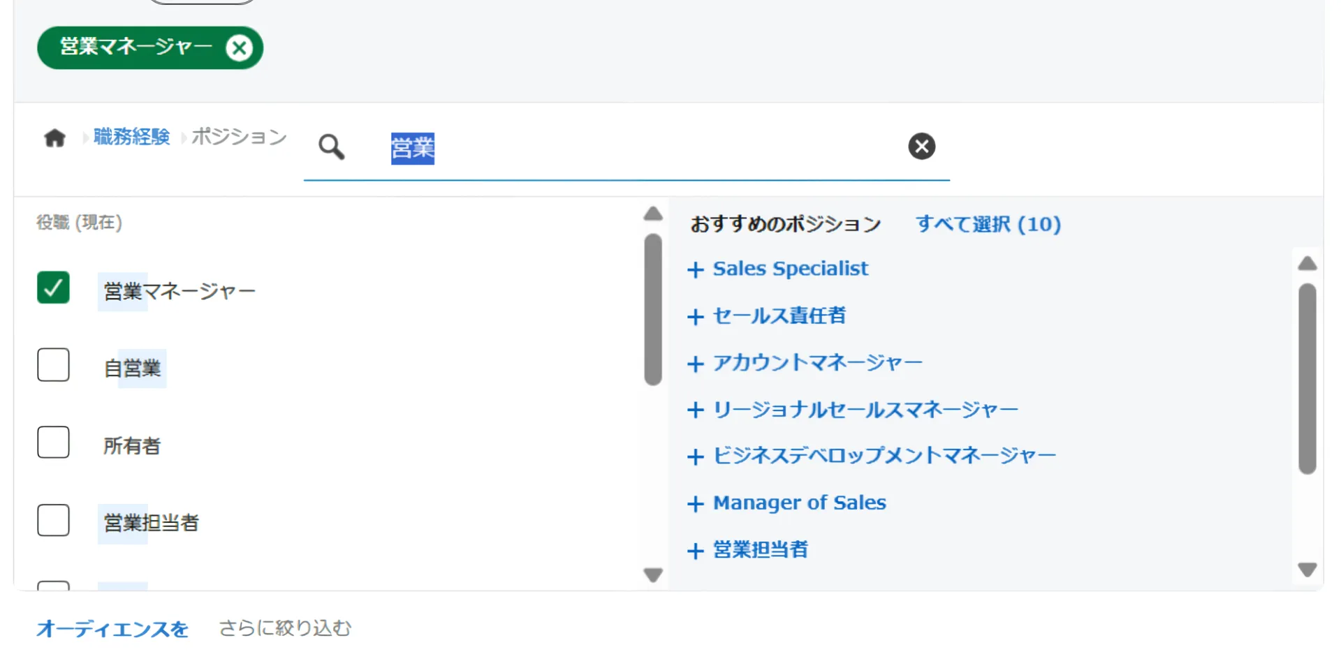
Task: Click すべて選択 (10) link
Action: pos(988,224)
